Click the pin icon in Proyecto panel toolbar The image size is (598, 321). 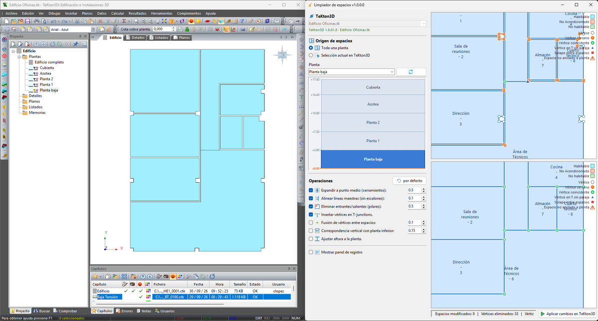75,44
